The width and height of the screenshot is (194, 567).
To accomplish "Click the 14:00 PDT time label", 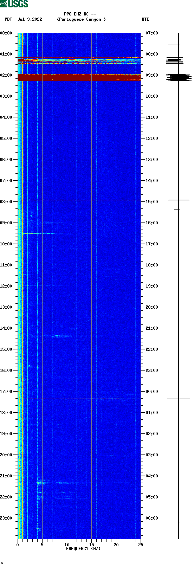I will 6,328.
